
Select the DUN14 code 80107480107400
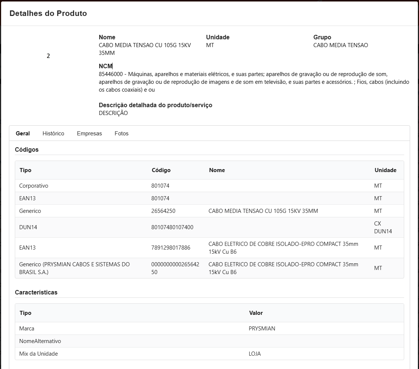click(172, 227)
